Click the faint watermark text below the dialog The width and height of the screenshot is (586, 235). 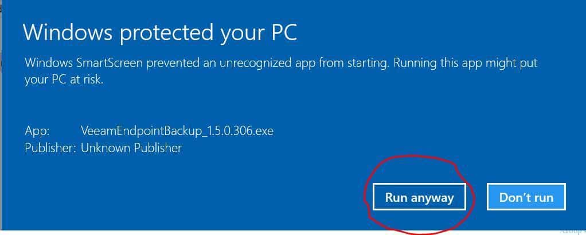click(573, 231)
